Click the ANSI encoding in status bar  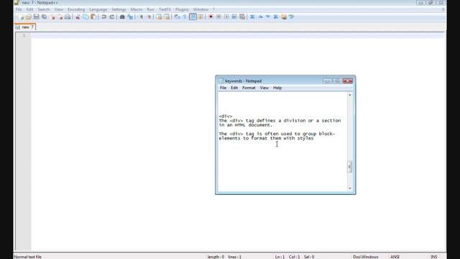395,257
